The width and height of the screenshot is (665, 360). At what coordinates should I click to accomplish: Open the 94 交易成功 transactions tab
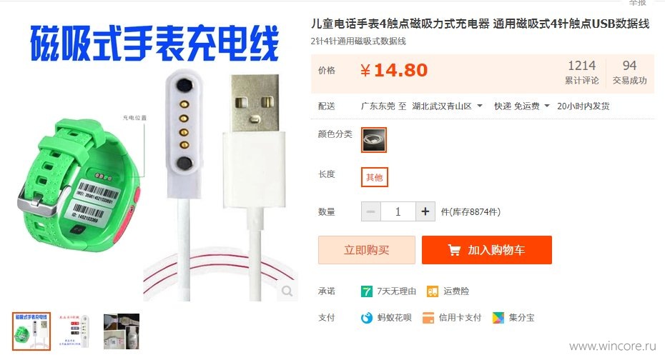[x=629, y=72]
